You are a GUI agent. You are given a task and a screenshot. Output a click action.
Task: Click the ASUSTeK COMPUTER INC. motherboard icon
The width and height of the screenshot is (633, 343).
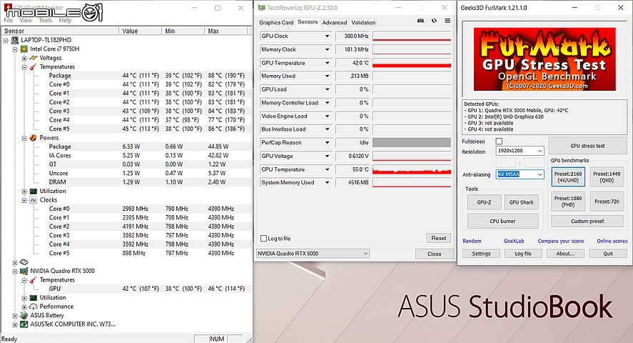point(24,324)
